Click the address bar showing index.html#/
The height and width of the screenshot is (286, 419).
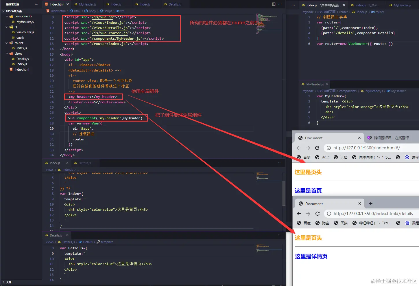pyautogui.click(x=372, y=148)
